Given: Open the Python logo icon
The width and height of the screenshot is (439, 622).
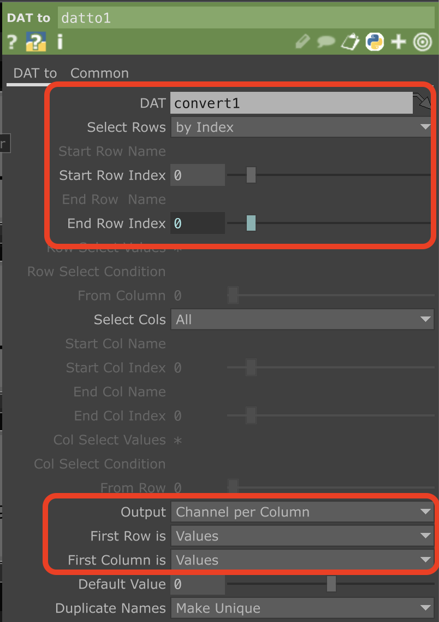Looking at the screenshot, I should 375,42.
